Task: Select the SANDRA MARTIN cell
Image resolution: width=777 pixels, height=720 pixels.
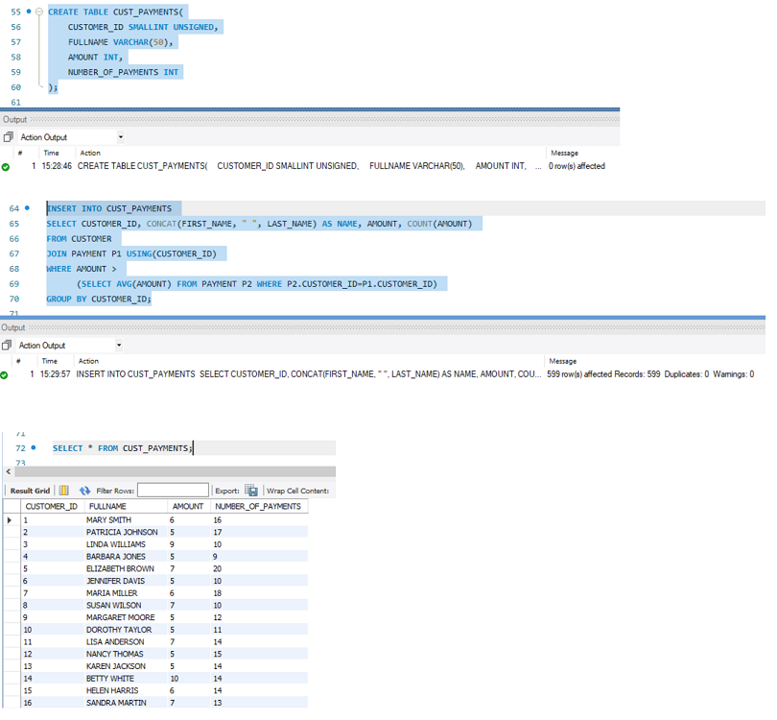Action: (x=126, y=703)
